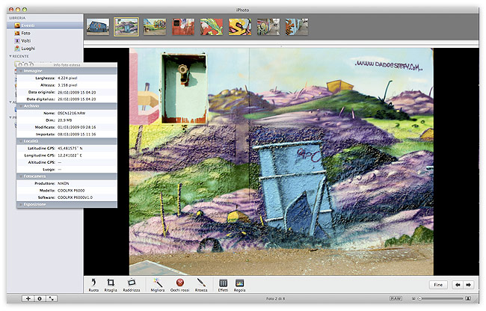Select the second highlighted thumbnail
486x311 pixels.
126,27
